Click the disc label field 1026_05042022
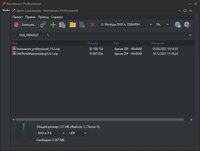The height and width of the screenshot is (151, 200). [28, 35]
